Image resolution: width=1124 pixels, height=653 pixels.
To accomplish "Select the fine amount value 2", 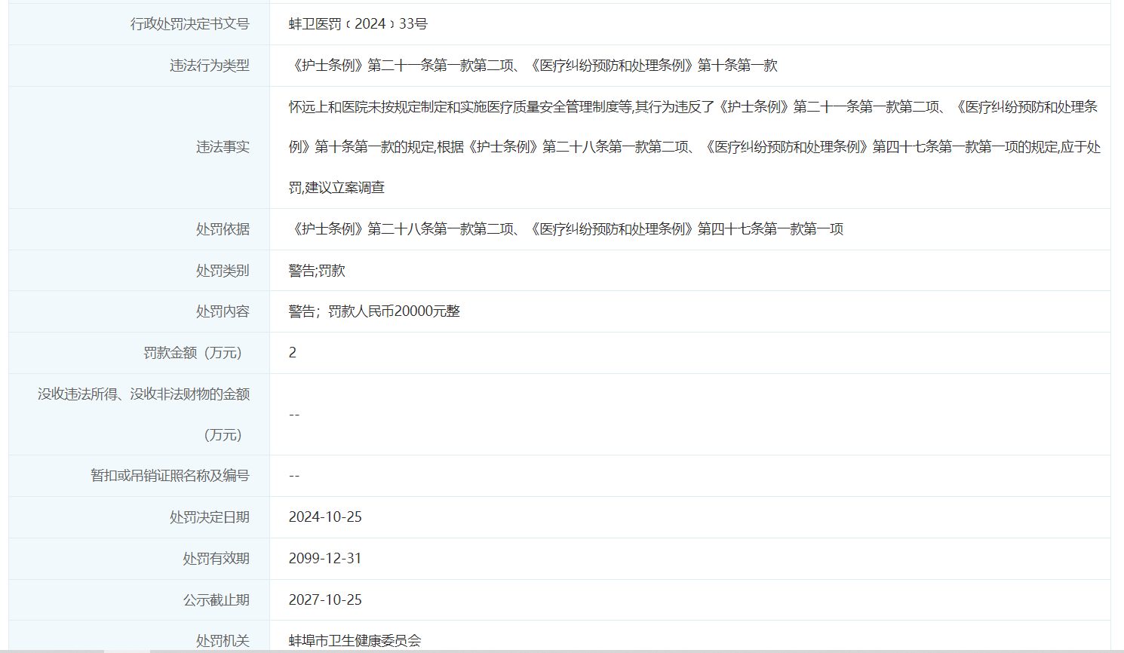I will 293,353.
